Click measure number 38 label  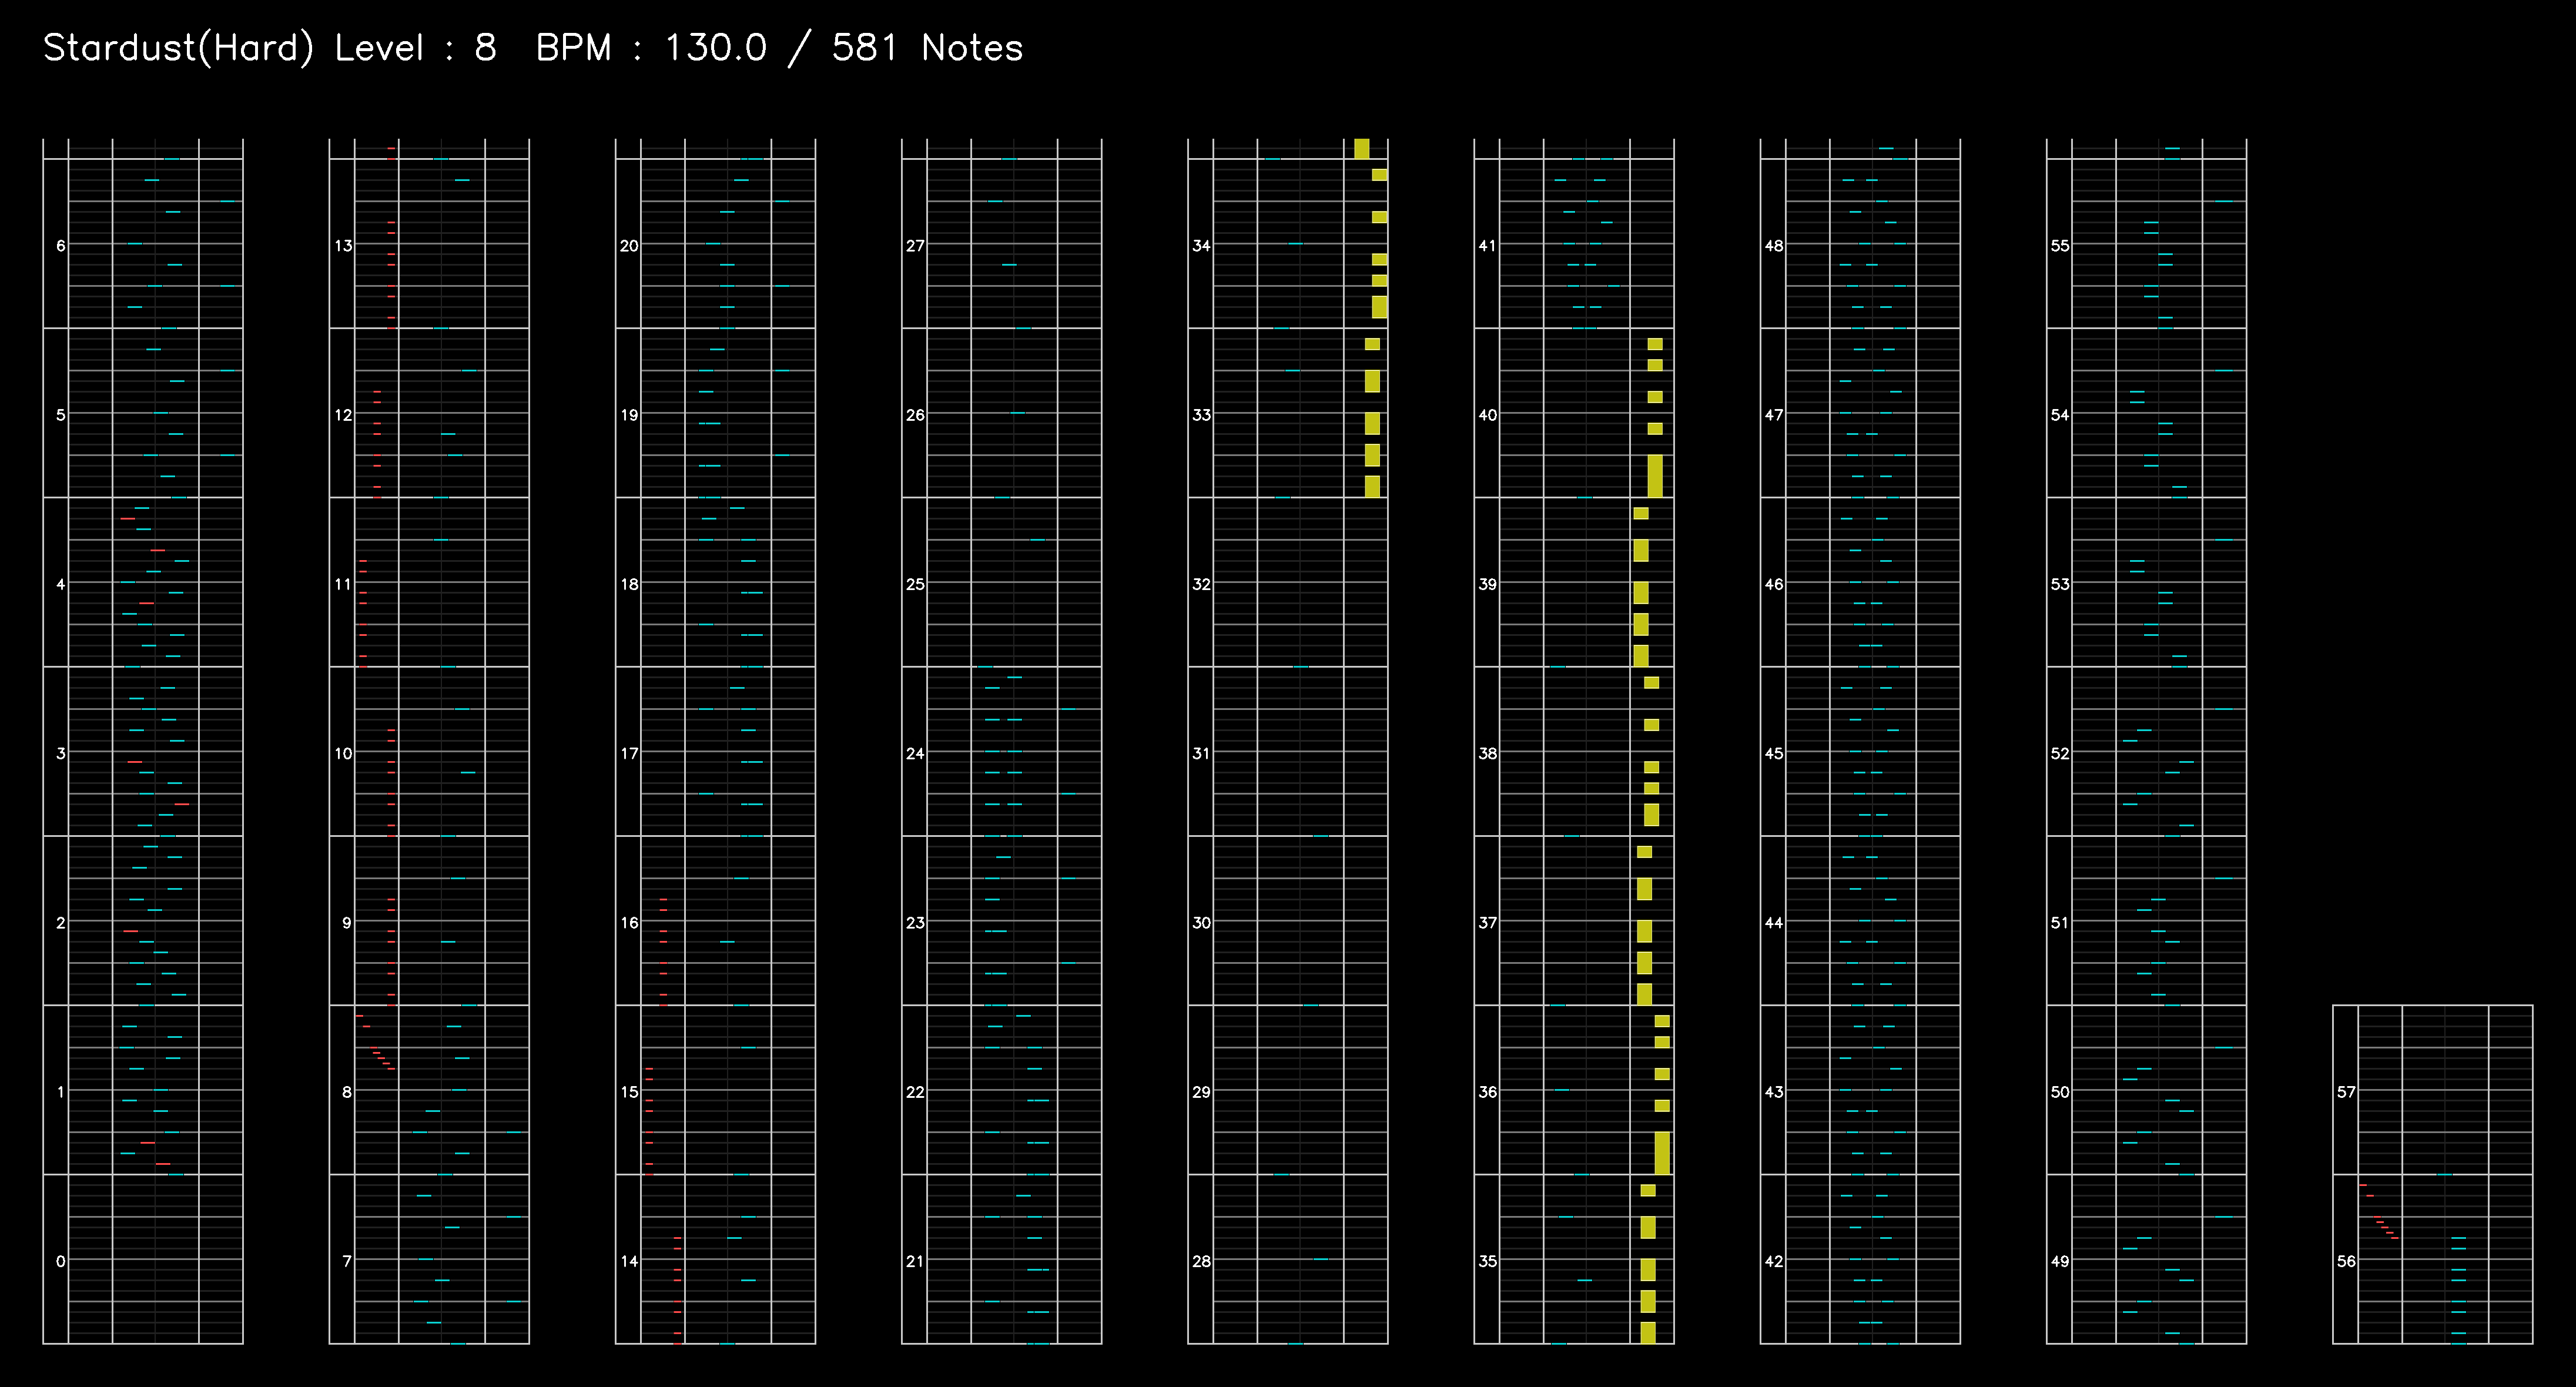pyautogui.click(x=1488, y=753)
